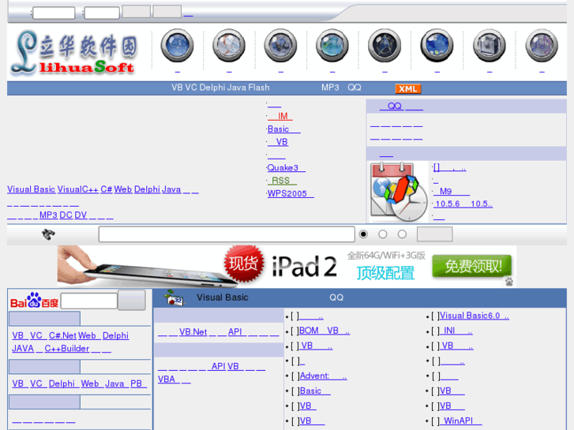Screen dimensions: 574x430
Task: Click the main search text field
Action: (227, 234)
